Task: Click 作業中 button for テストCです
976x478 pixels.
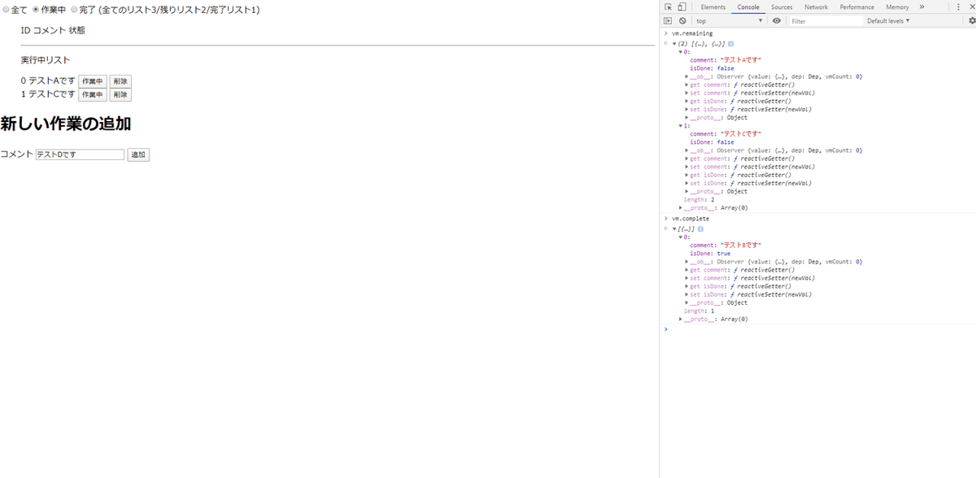Action: pos(93,94)
